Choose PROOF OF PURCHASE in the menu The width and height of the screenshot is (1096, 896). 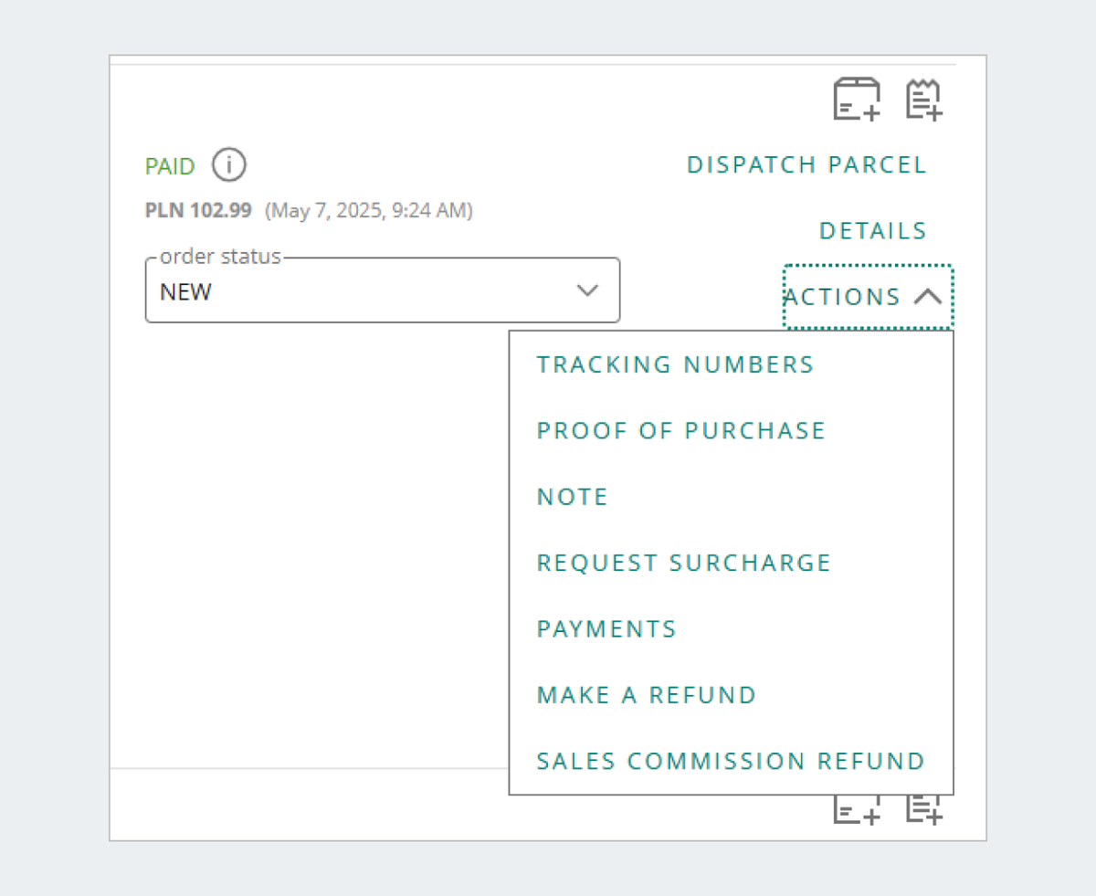pyautogui.click(x=680, y=431)
